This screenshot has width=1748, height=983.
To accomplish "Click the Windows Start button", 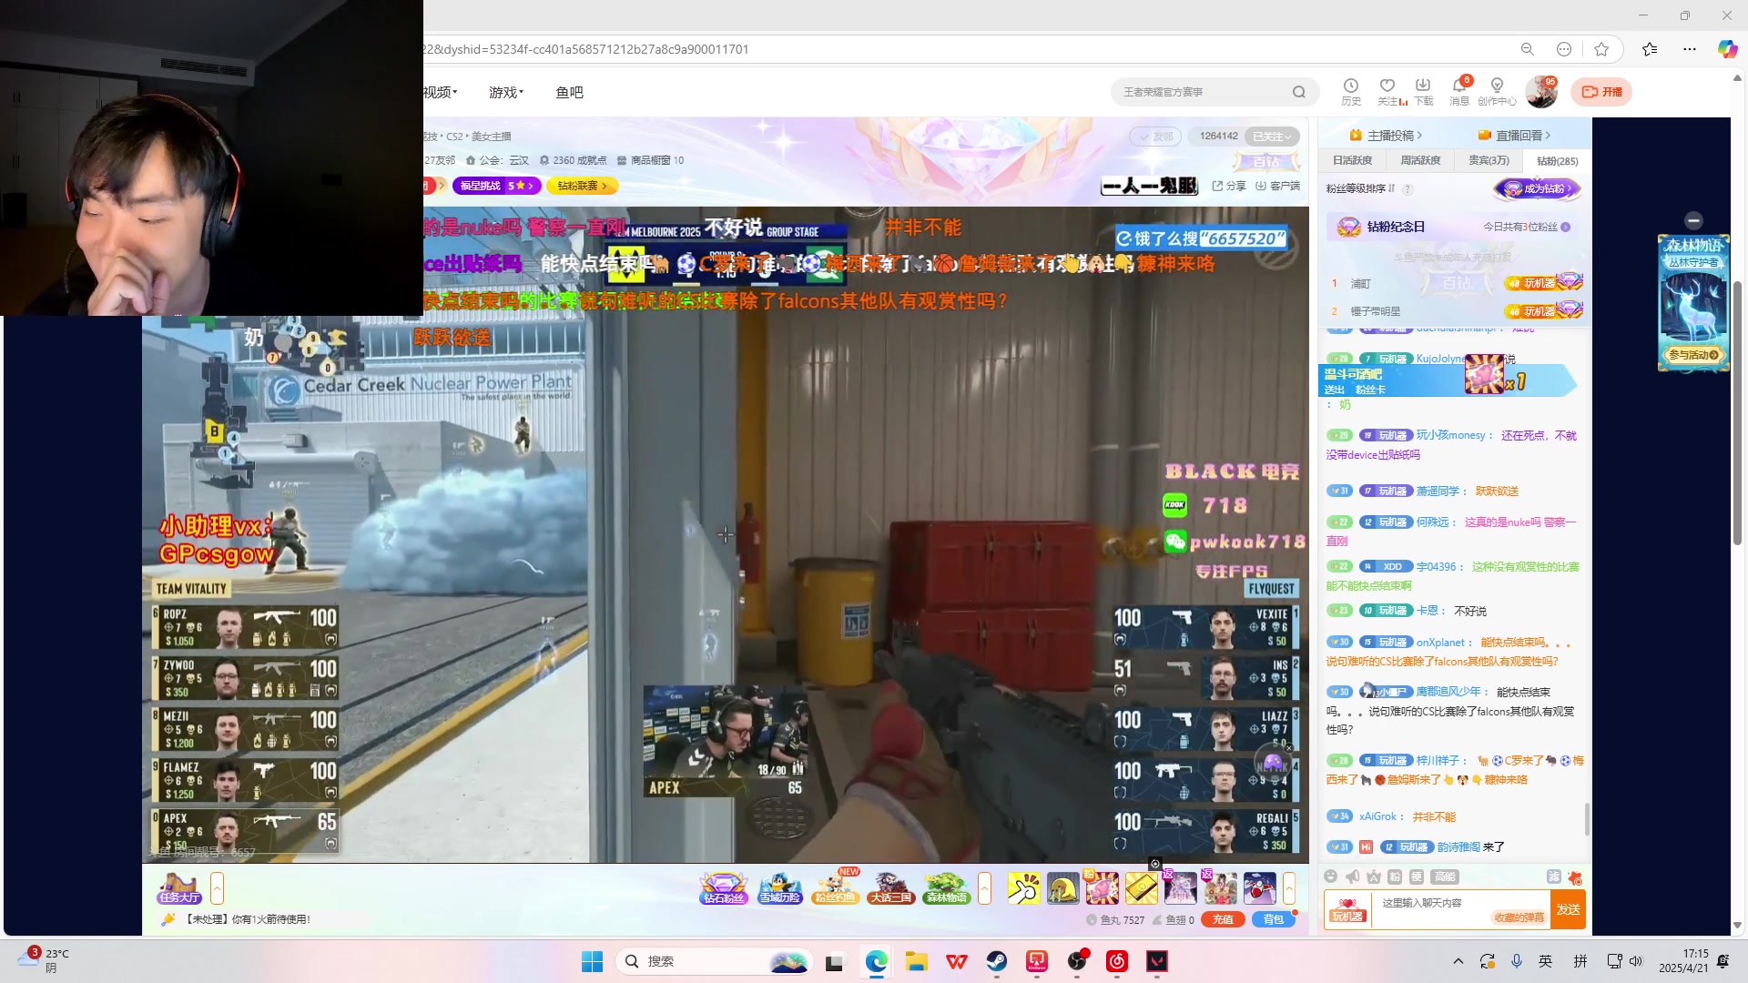I will tap(592, 961).
